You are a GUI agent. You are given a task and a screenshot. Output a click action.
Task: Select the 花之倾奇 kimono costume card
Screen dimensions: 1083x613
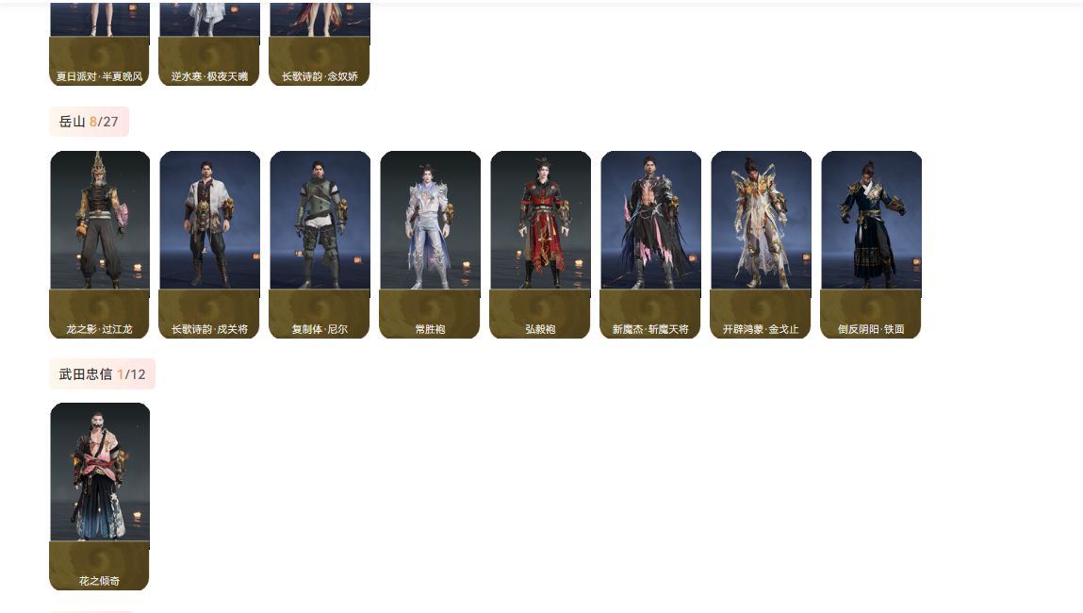(x=100, y=496)
